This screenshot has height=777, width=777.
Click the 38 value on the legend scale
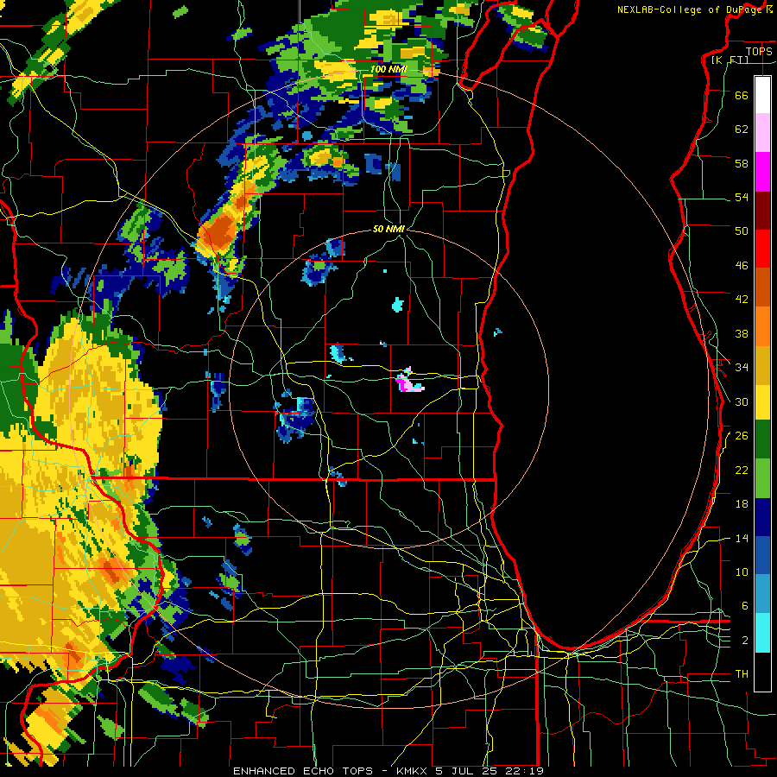742,333
